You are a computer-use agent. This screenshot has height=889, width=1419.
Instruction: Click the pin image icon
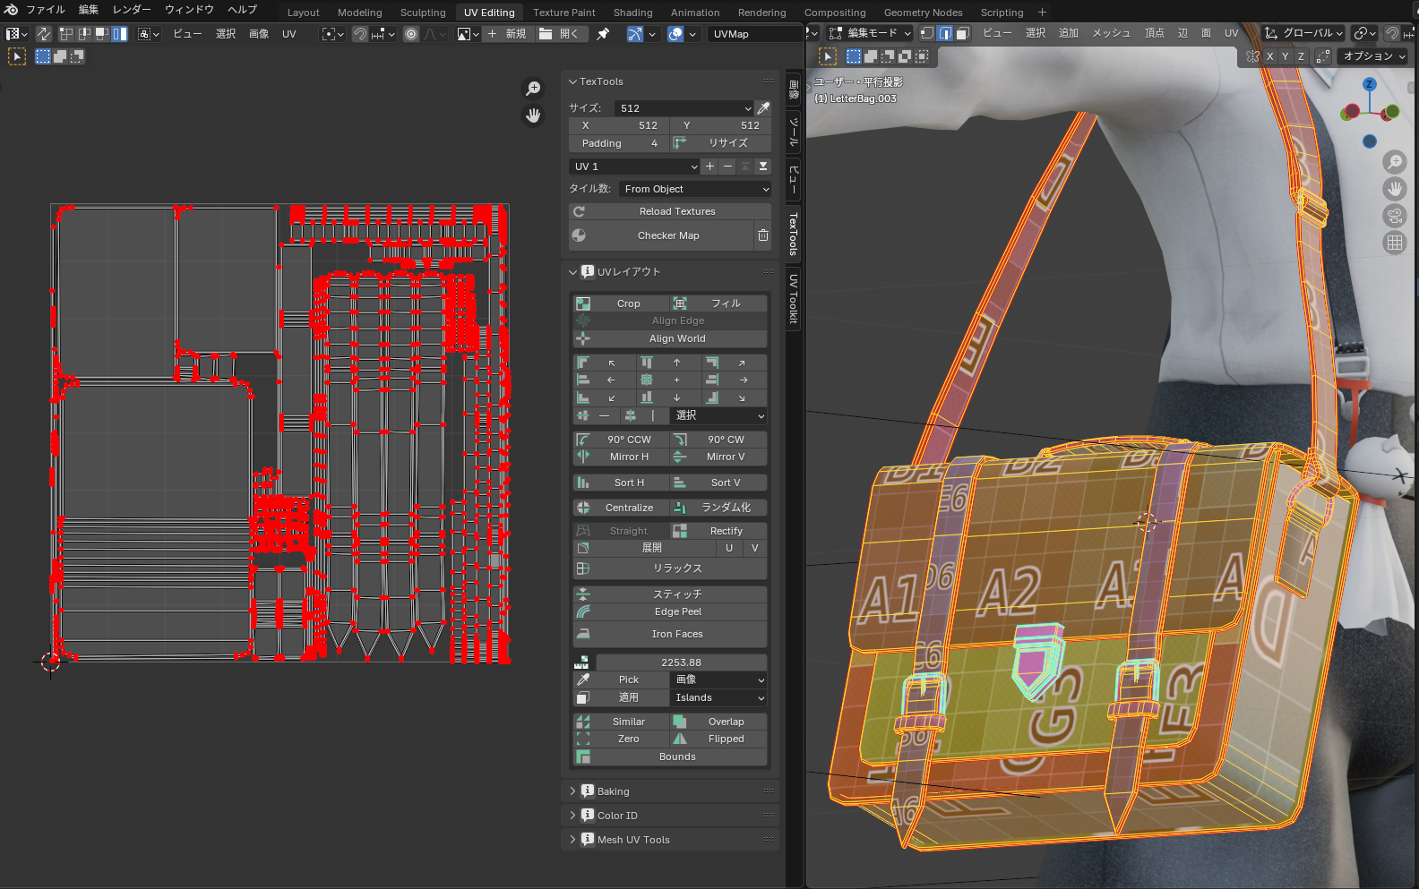point(603,34)
